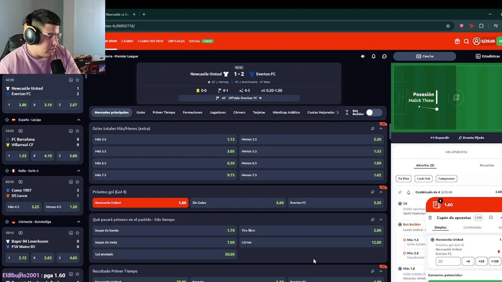Save the bet slip with bookmark icon
Screen dimensions: 502x282
[491, 218]
